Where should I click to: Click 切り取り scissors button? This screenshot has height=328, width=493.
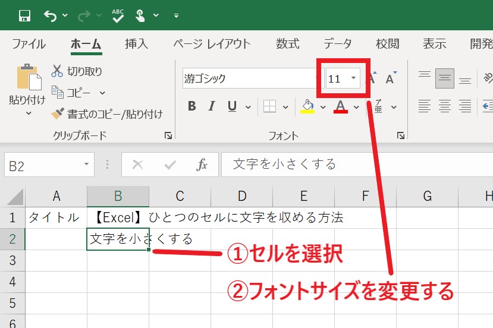tap(77, 71)
